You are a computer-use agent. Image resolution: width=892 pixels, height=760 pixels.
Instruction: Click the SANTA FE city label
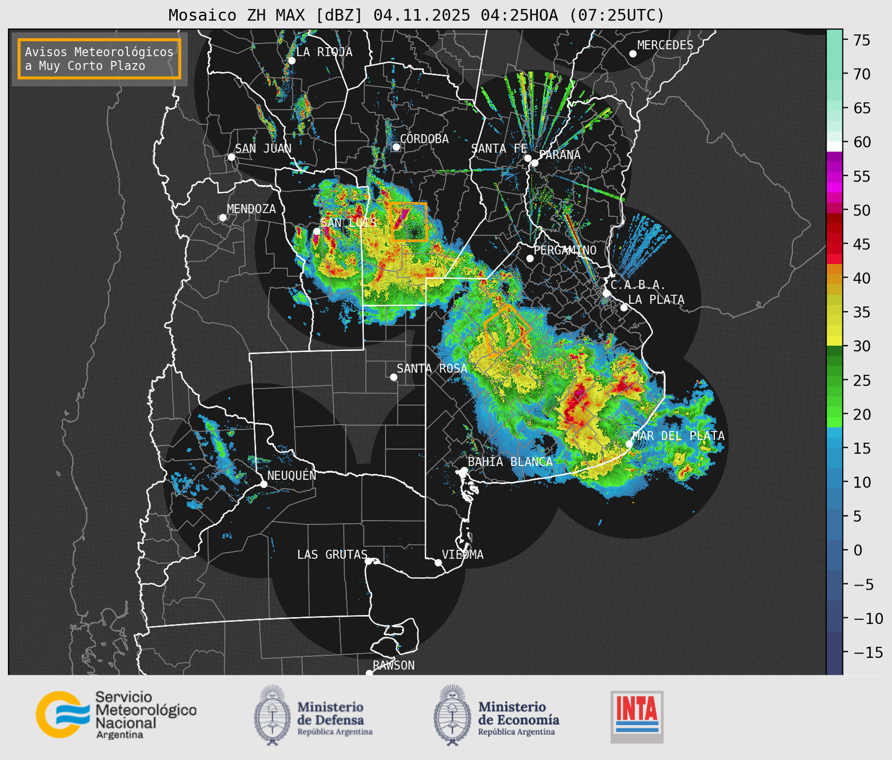coord(499,149)
